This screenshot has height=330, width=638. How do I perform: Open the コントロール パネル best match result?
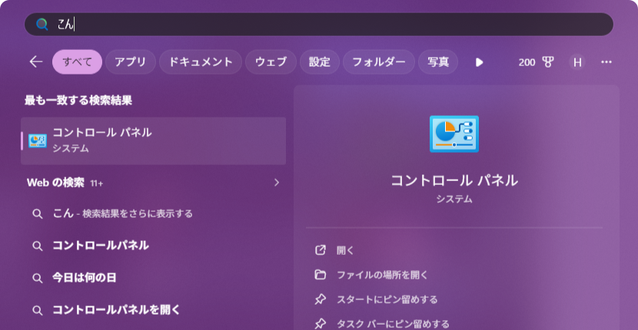(154, 140)
